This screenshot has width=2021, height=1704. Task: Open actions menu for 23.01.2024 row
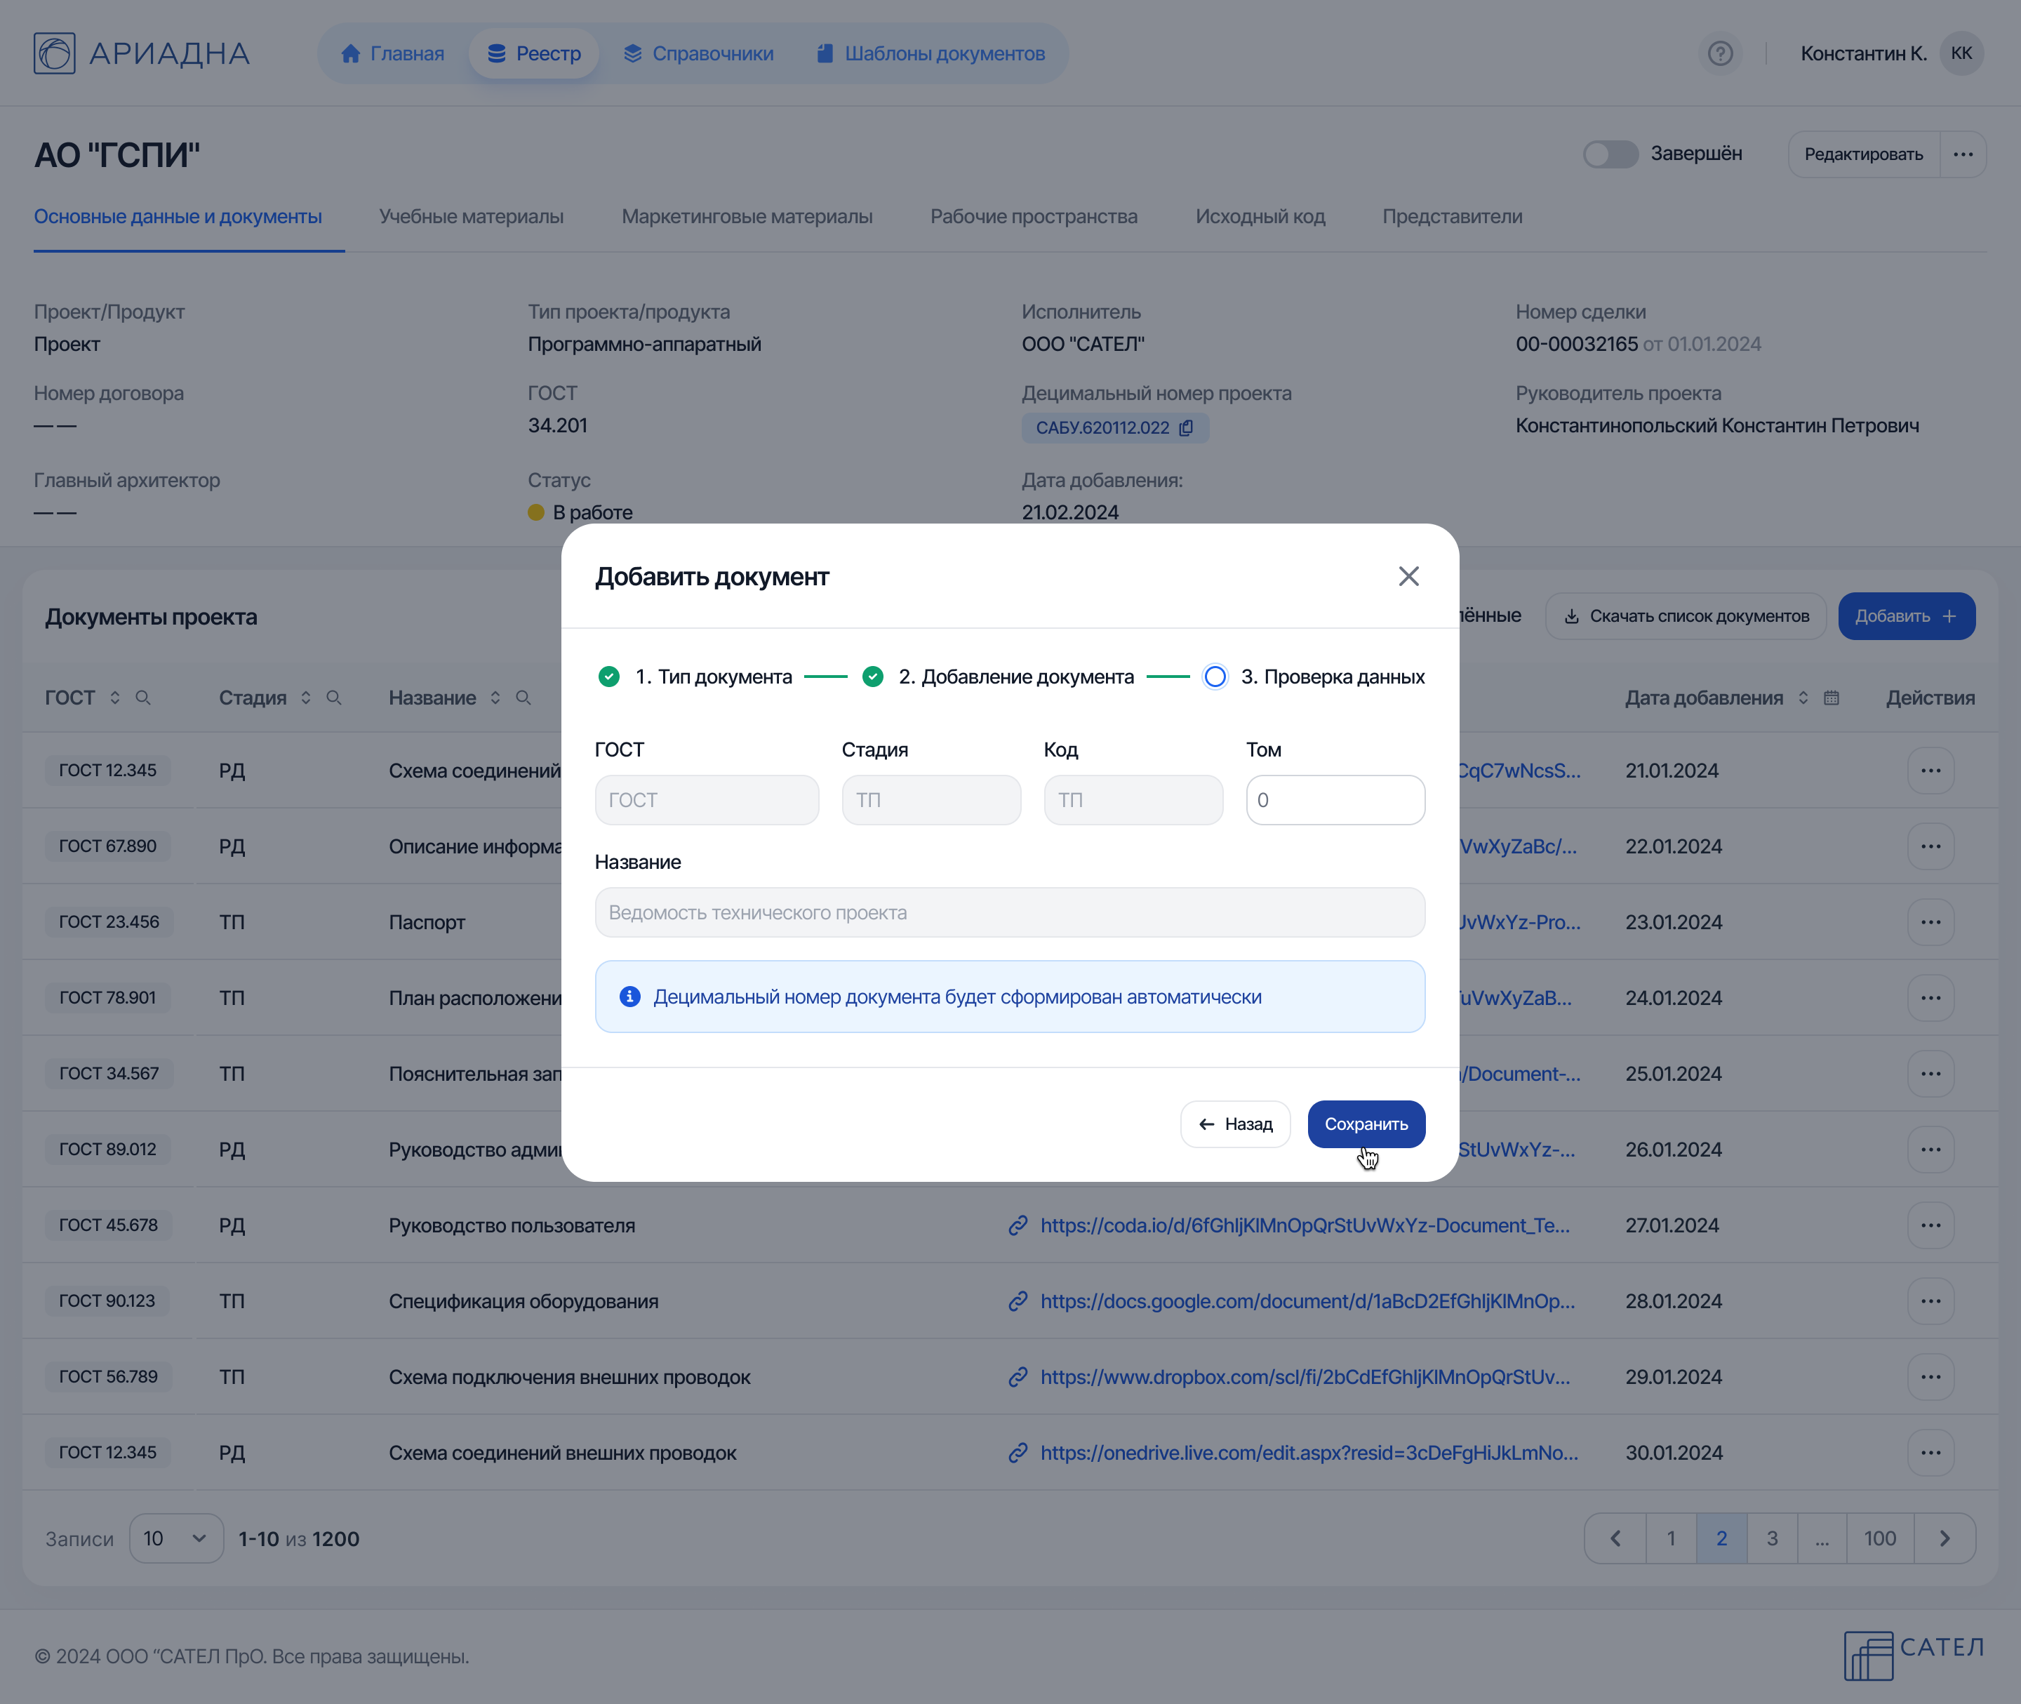click(1931, 922)
